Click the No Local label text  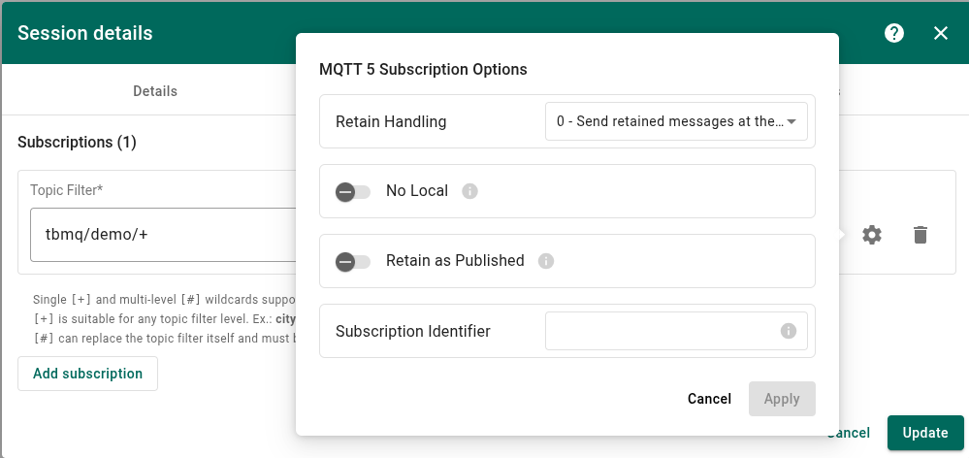[x=417, y=191]
